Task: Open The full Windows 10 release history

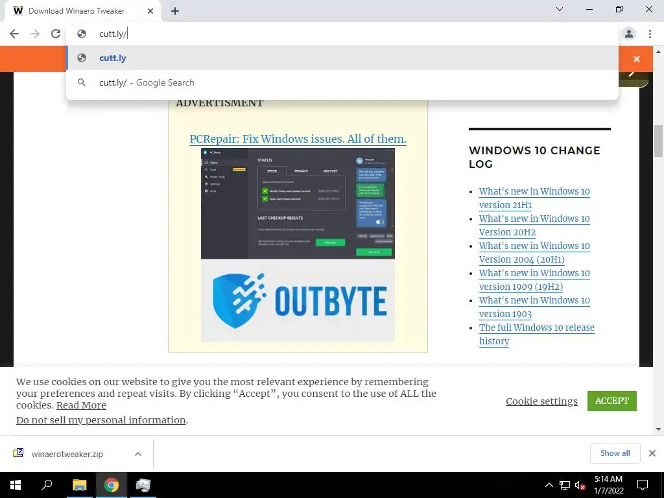Action: (x=536, y=334)
